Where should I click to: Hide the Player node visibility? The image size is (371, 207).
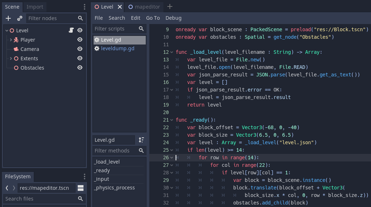(x=80, y=40)
